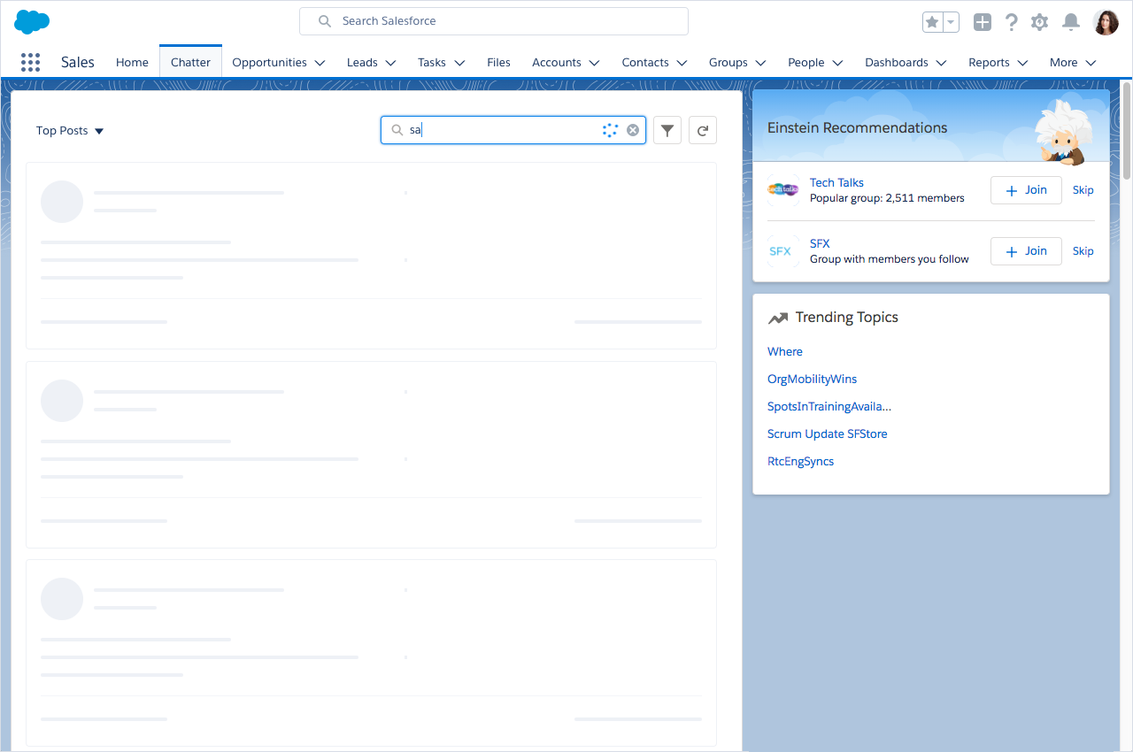
Task: Click the Favorites star icon
Action: tap(932, 22)
